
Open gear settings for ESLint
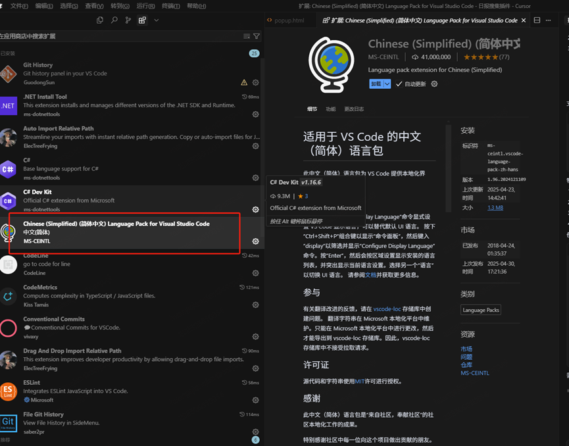[255, 400]
